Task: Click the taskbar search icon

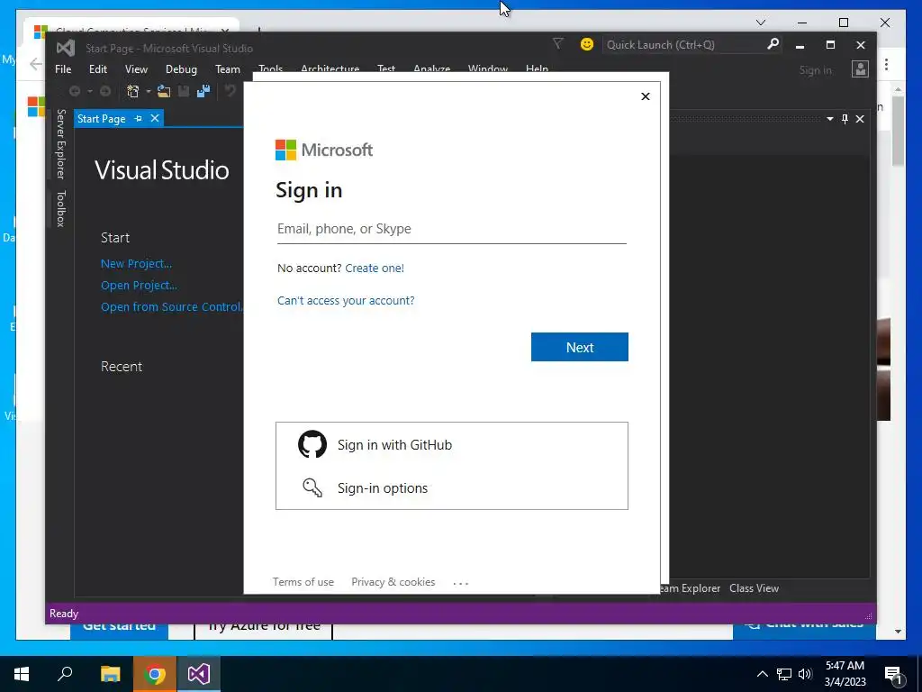Action: tap(65, 672)
